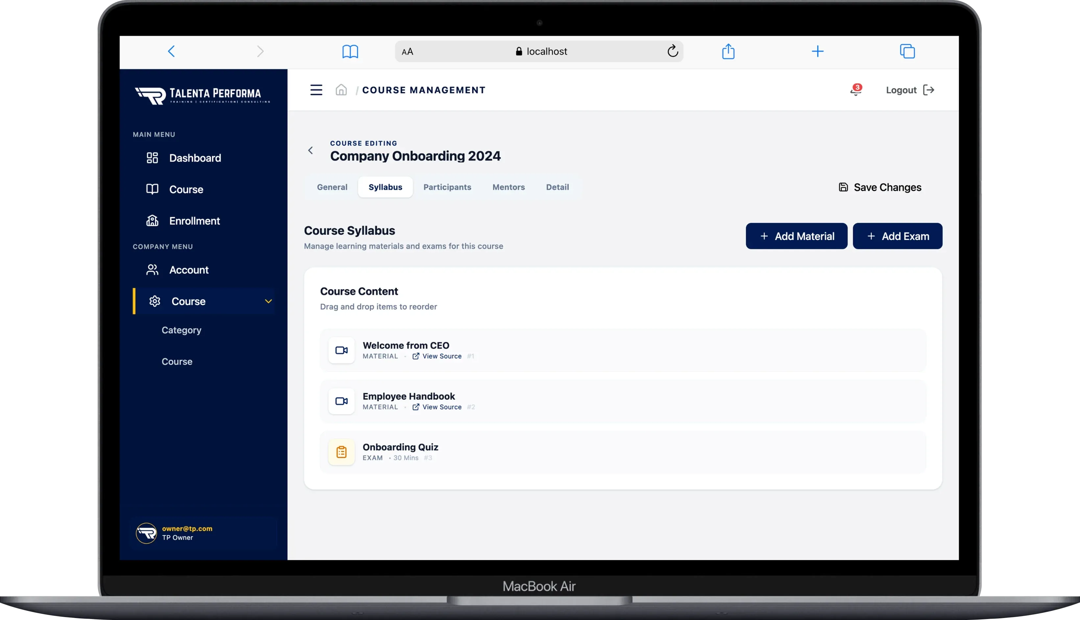Screen dimensions: 1080x620
Task: Switch to the Participants tab
Action: click(447, 187)
